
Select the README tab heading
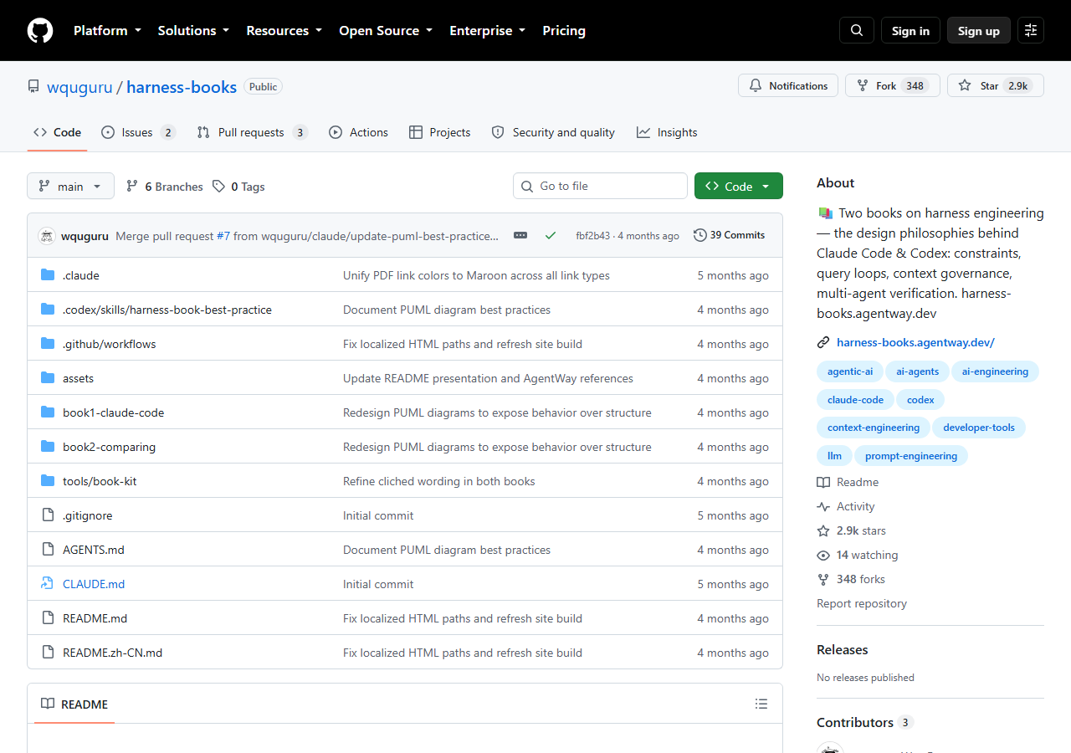74,704
